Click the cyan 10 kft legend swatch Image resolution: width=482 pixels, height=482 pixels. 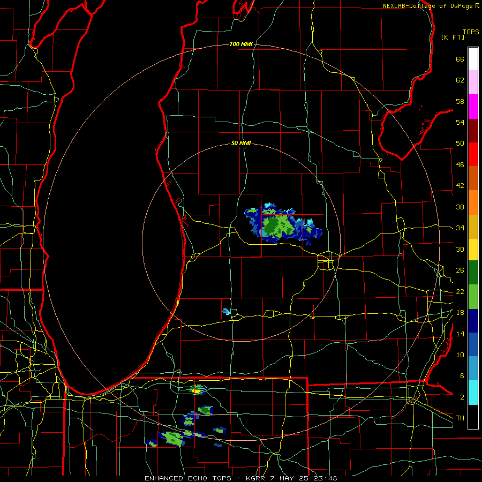pyautogui.click(x=473, y=393)
